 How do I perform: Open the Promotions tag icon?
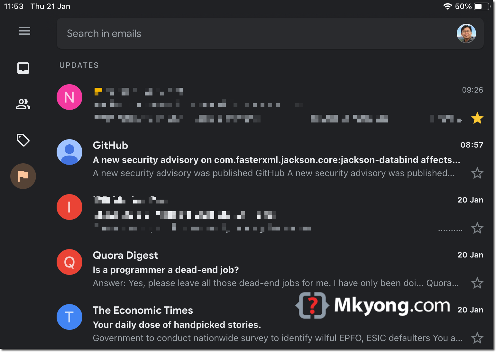pyautogui.click(x=23, y=140)
